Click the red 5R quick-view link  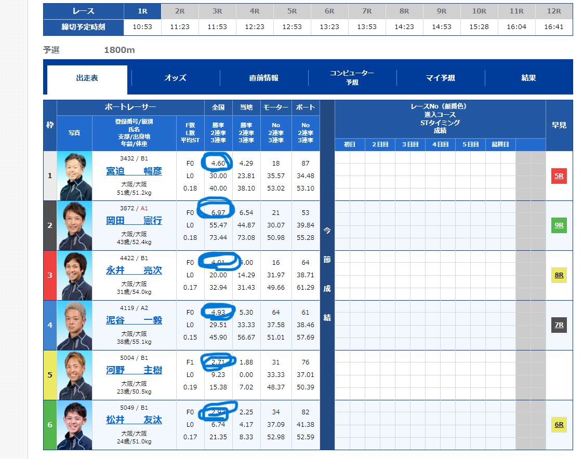coord(559,176)
